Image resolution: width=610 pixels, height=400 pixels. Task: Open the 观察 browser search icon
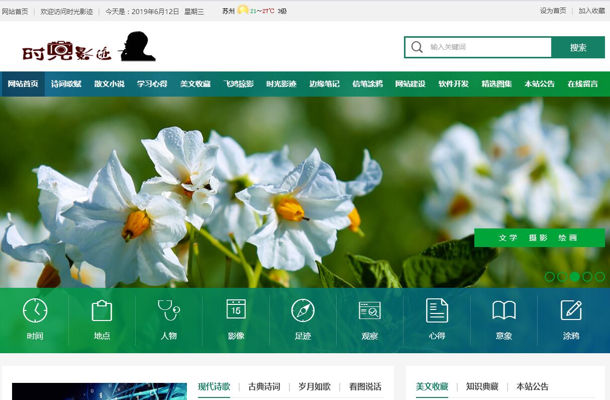click(x=370, y=310)
